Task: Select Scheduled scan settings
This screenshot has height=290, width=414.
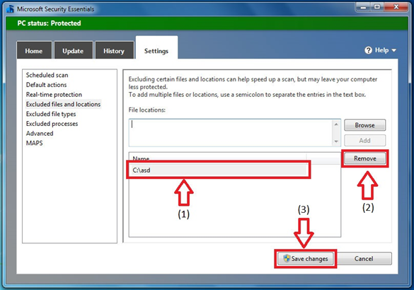Action: (47, 75)
